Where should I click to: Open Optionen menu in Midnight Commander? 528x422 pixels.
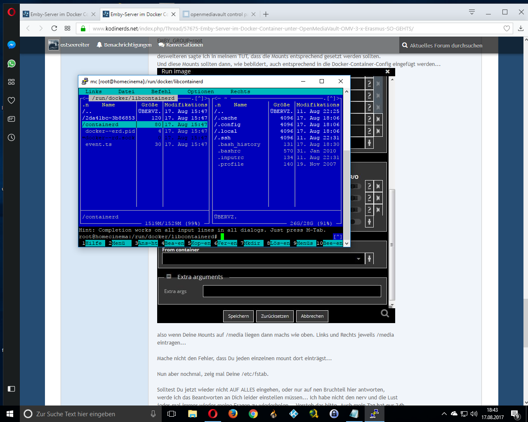coord(201,91)
